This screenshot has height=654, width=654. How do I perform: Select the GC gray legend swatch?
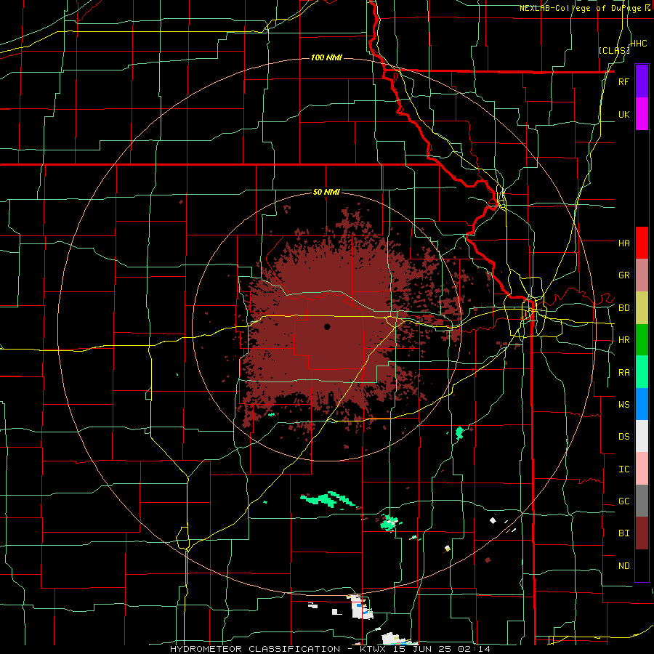(x=642, y=501)
